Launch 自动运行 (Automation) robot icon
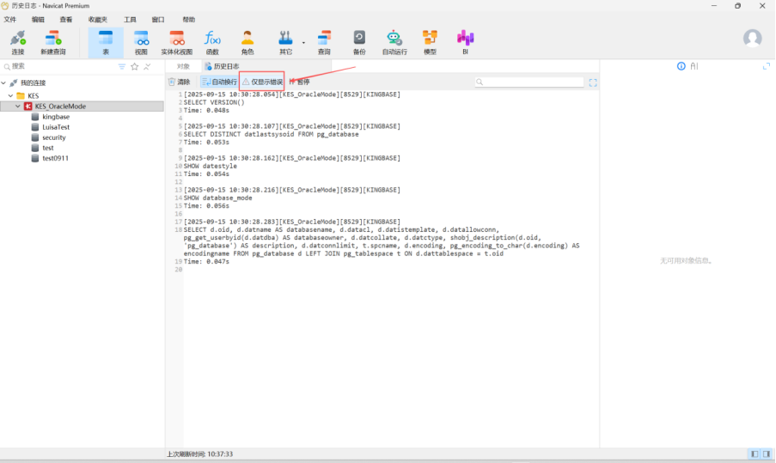The height and width of the screenshot is (463, 776). click(394, 41)
